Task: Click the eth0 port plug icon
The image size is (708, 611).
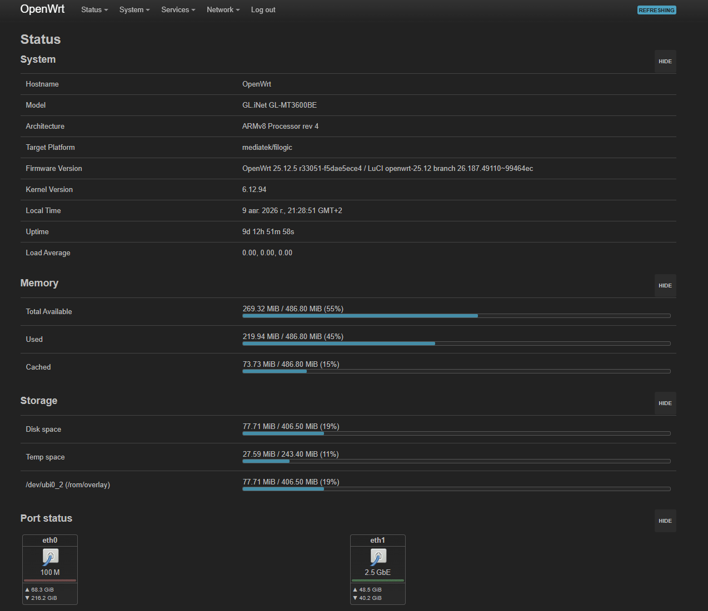Action: point(50,557)
